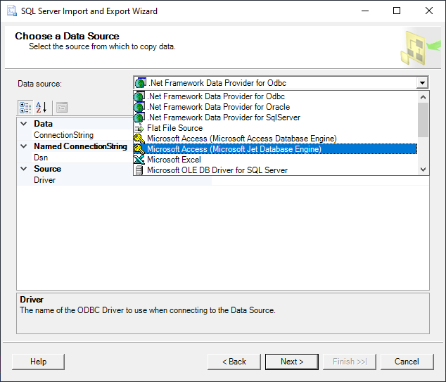
Task: Proceed with the Next > button
Action: pyautogui.click(x=292, y=362)
